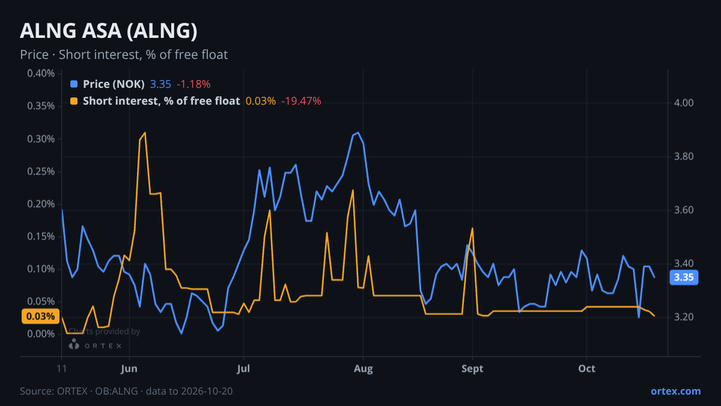Click the price change value -1.18%
Viewport: 721px width, 406px height.
point(193,84)
